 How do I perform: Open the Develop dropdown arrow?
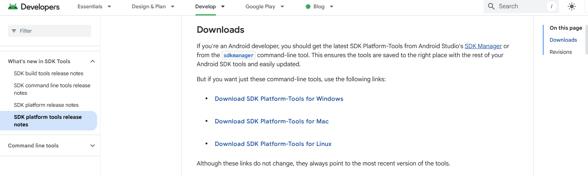click(223, 6)
